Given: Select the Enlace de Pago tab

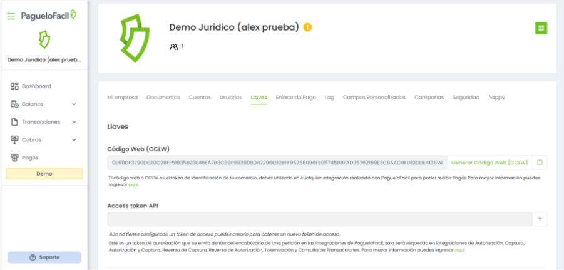Looking at the screenshot, I should pyautogui.click(x=295, y=97).
